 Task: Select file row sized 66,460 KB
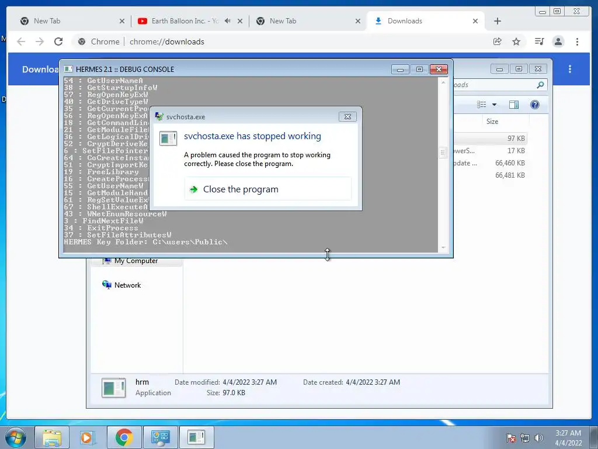click(x=491, y=163)
